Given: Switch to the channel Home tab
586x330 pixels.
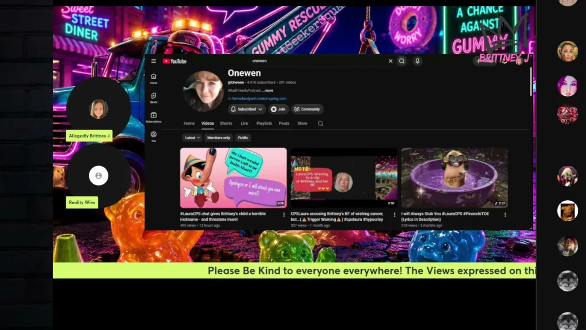Looking at the screenshot, I should 189,123.
